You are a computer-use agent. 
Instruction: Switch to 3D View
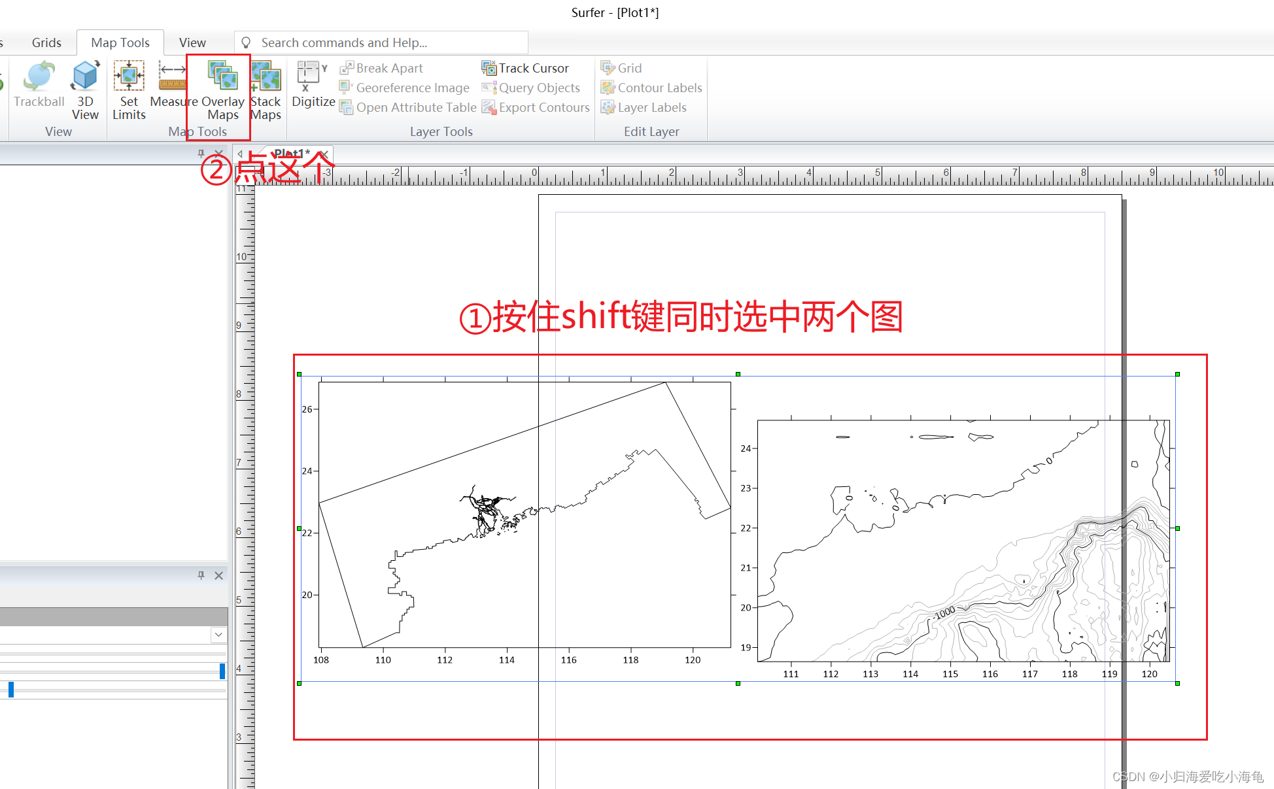pos(85,85)
